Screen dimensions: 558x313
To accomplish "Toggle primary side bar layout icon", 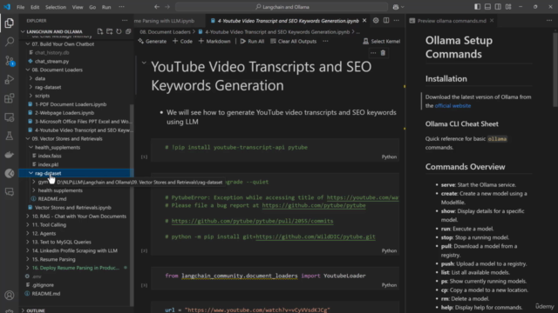I will pos(477,7).
